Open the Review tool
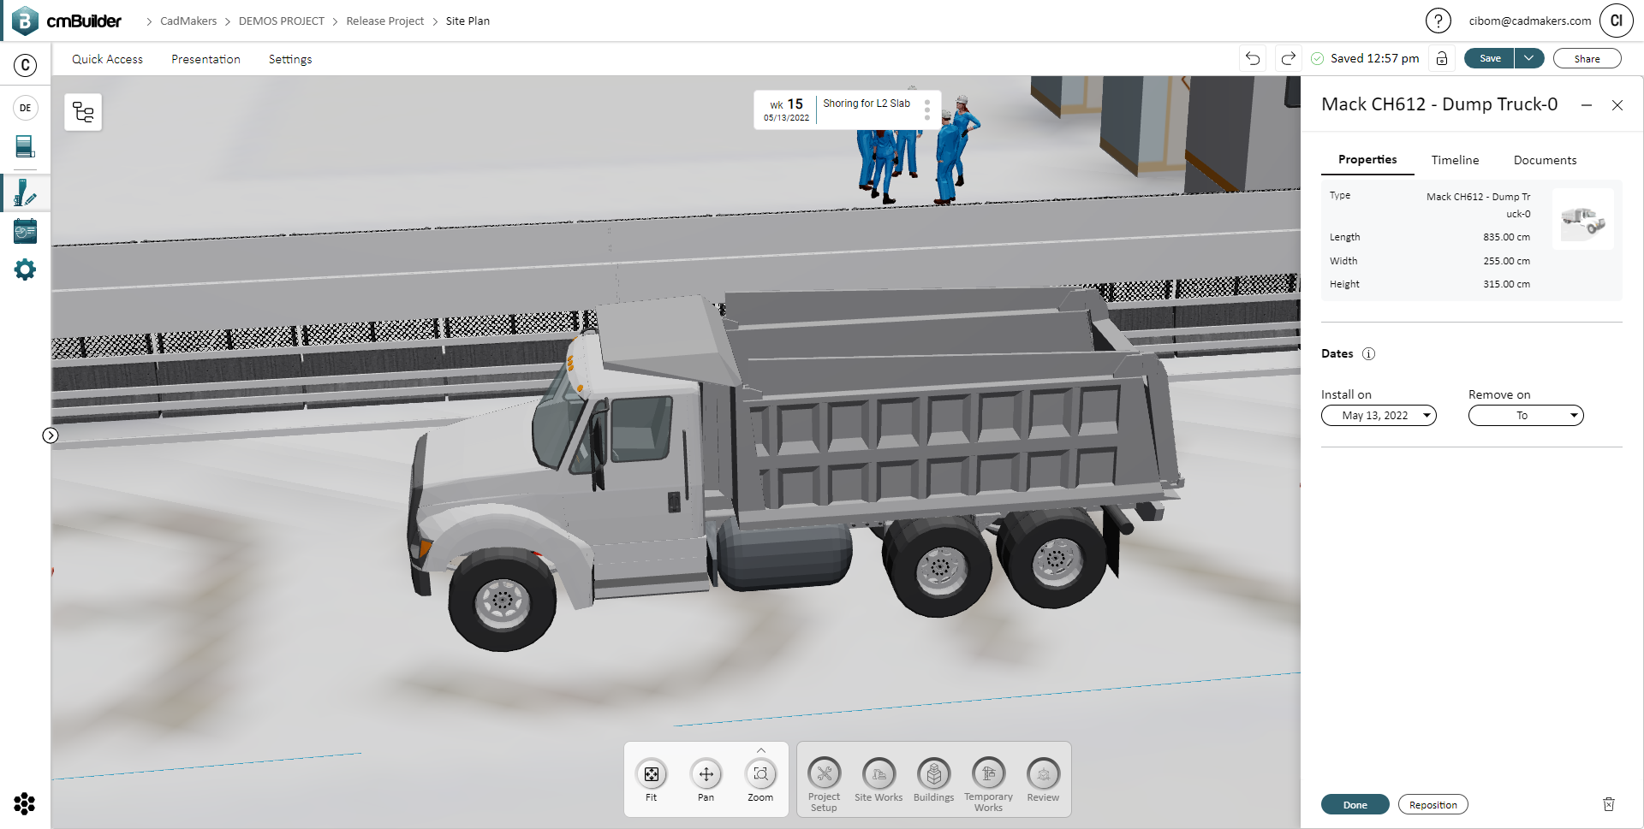The image size is (1644, 829). pyautogui.click(x=1043, y=779)
